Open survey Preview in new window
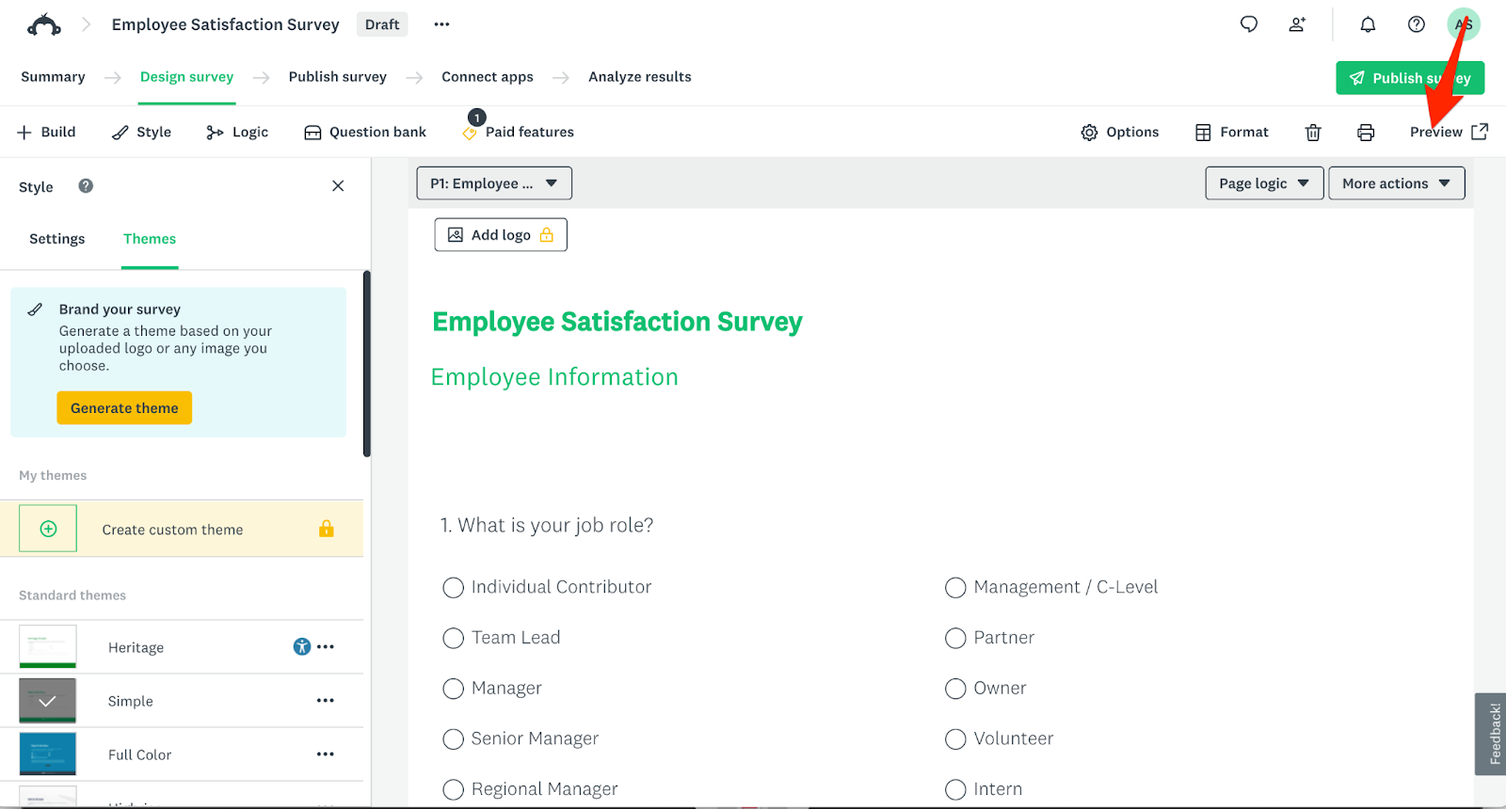The width and height of the screenshot is (1506, 809). coord(1449,133)
